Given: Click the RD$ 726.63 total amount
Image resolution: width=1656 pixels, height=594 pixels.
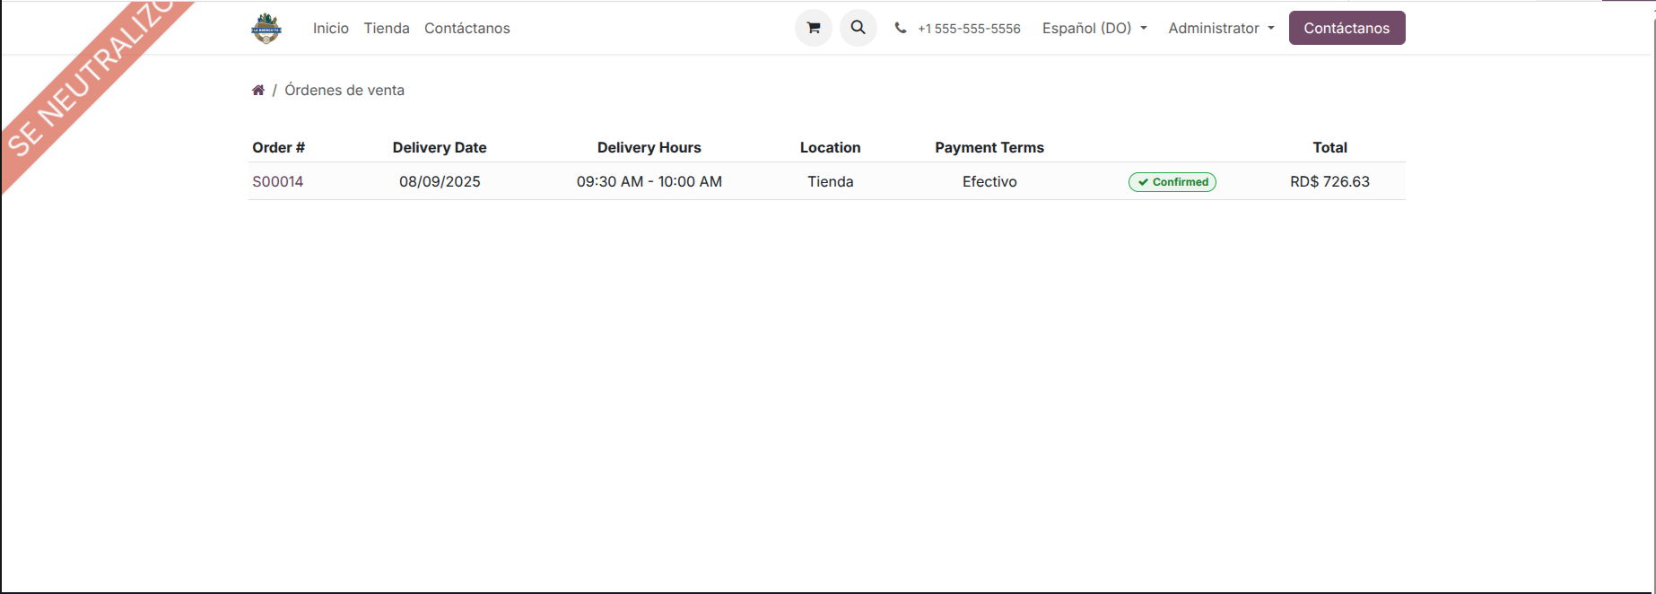Looking at the screenshot, I should tap(1329, 182).
